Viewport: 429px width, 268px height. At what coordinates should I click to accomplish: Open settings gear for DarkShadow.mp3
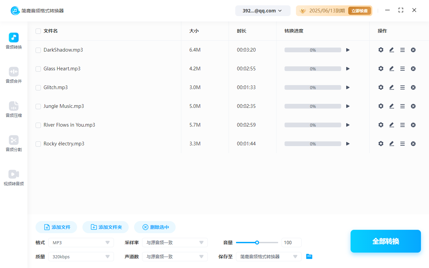(x=381, y=50)
